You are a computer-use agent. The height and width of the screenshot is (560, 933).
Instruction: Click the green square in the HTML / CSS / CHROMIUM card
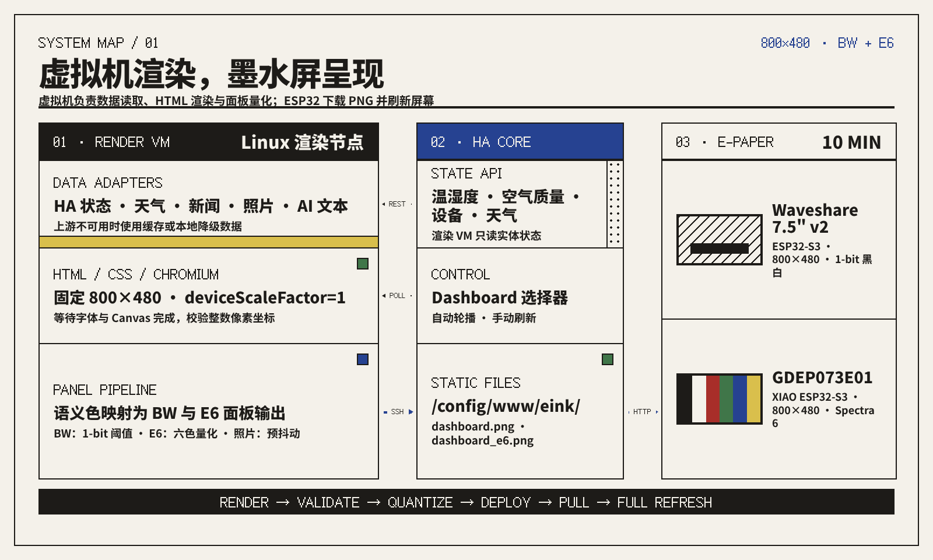363,264
